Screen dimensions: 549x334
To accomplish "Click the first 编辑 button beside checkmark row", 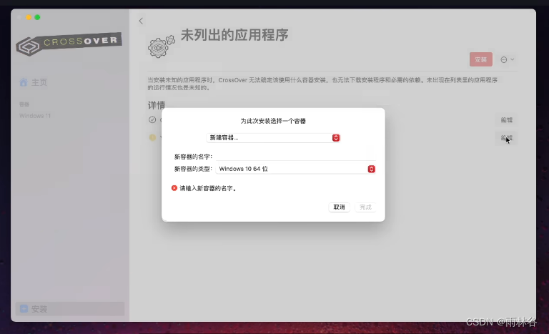I will pyautogui.click(x=506, y=120).
